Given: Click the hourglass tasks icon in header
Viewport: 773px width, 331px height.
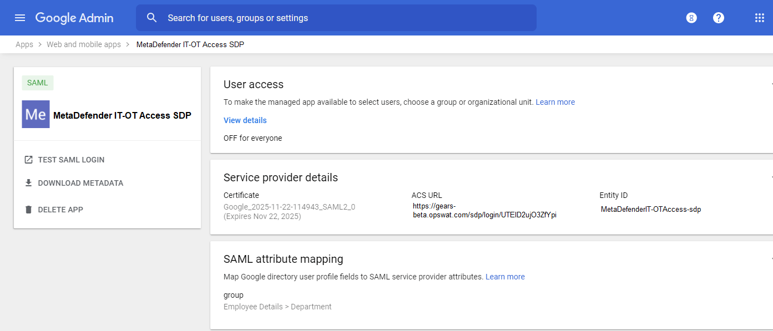Looking at the screenshot, I should click(x=691, y=18).
